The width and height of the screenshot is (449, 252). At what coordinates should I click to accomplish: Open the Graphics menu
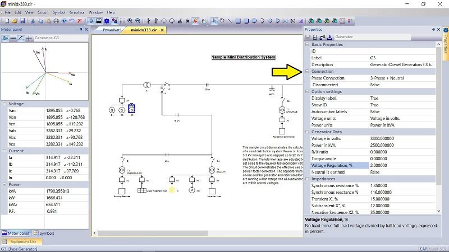(77, 12)
